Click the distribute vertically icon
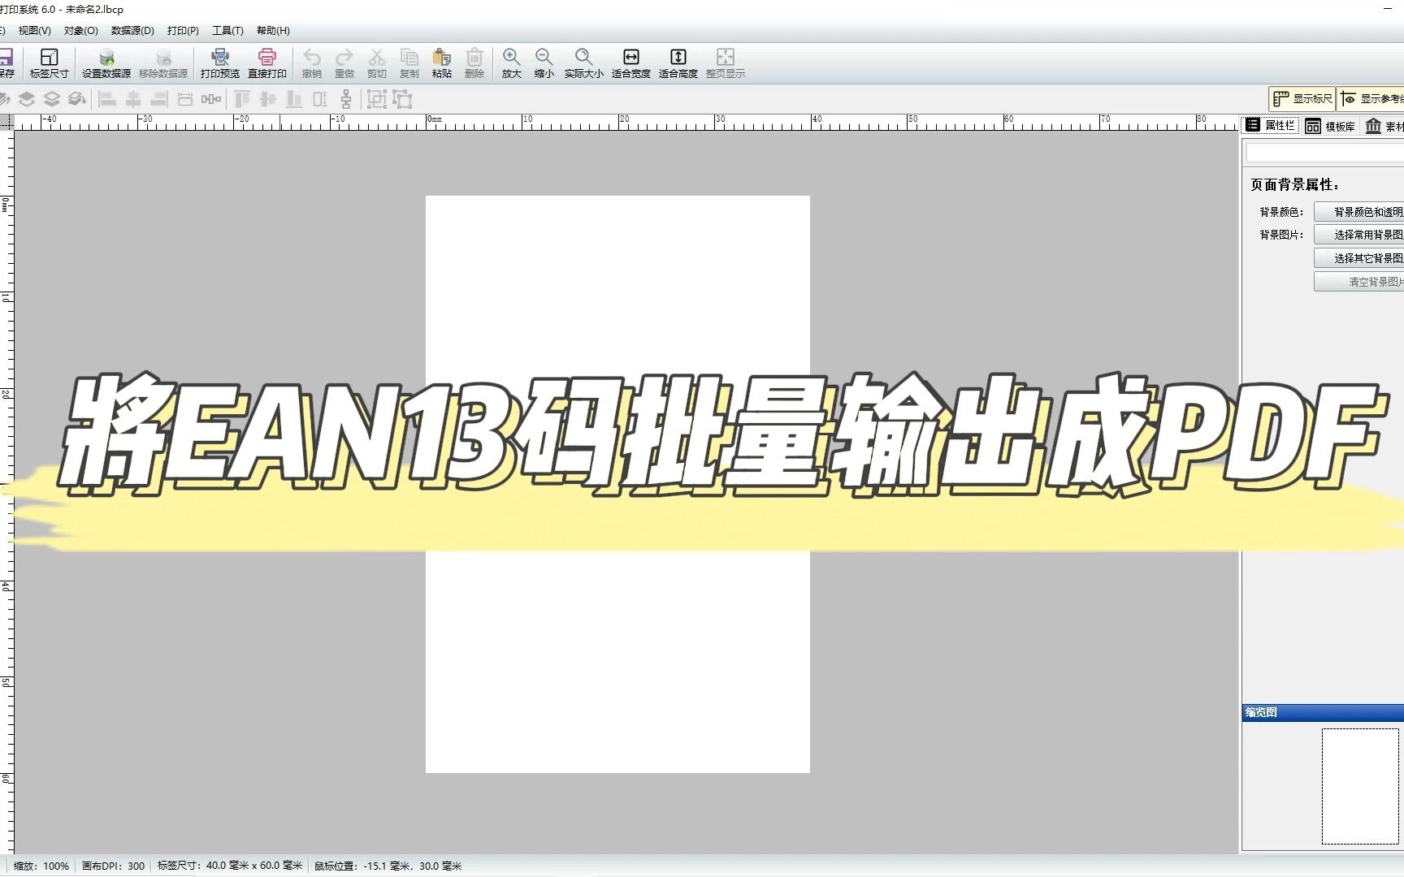 346,99
